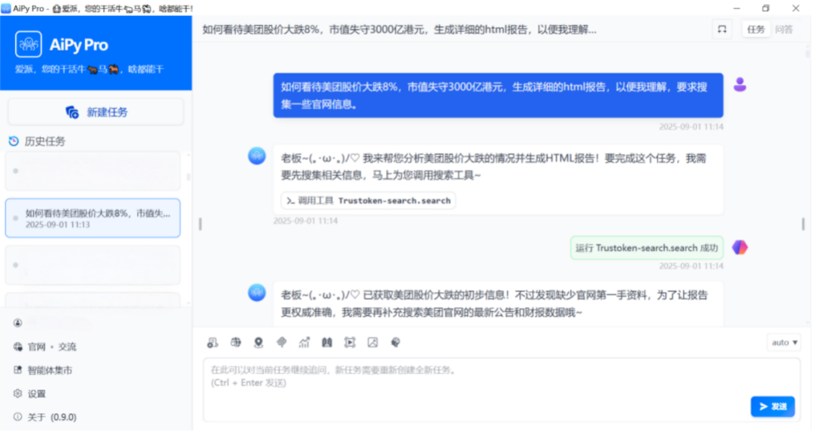
Task: Open the blank history task below the selected one
Action: tap(93, 265)
